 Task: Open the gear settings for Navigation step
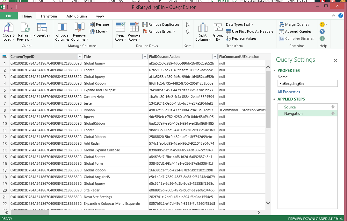pos(333,113)
